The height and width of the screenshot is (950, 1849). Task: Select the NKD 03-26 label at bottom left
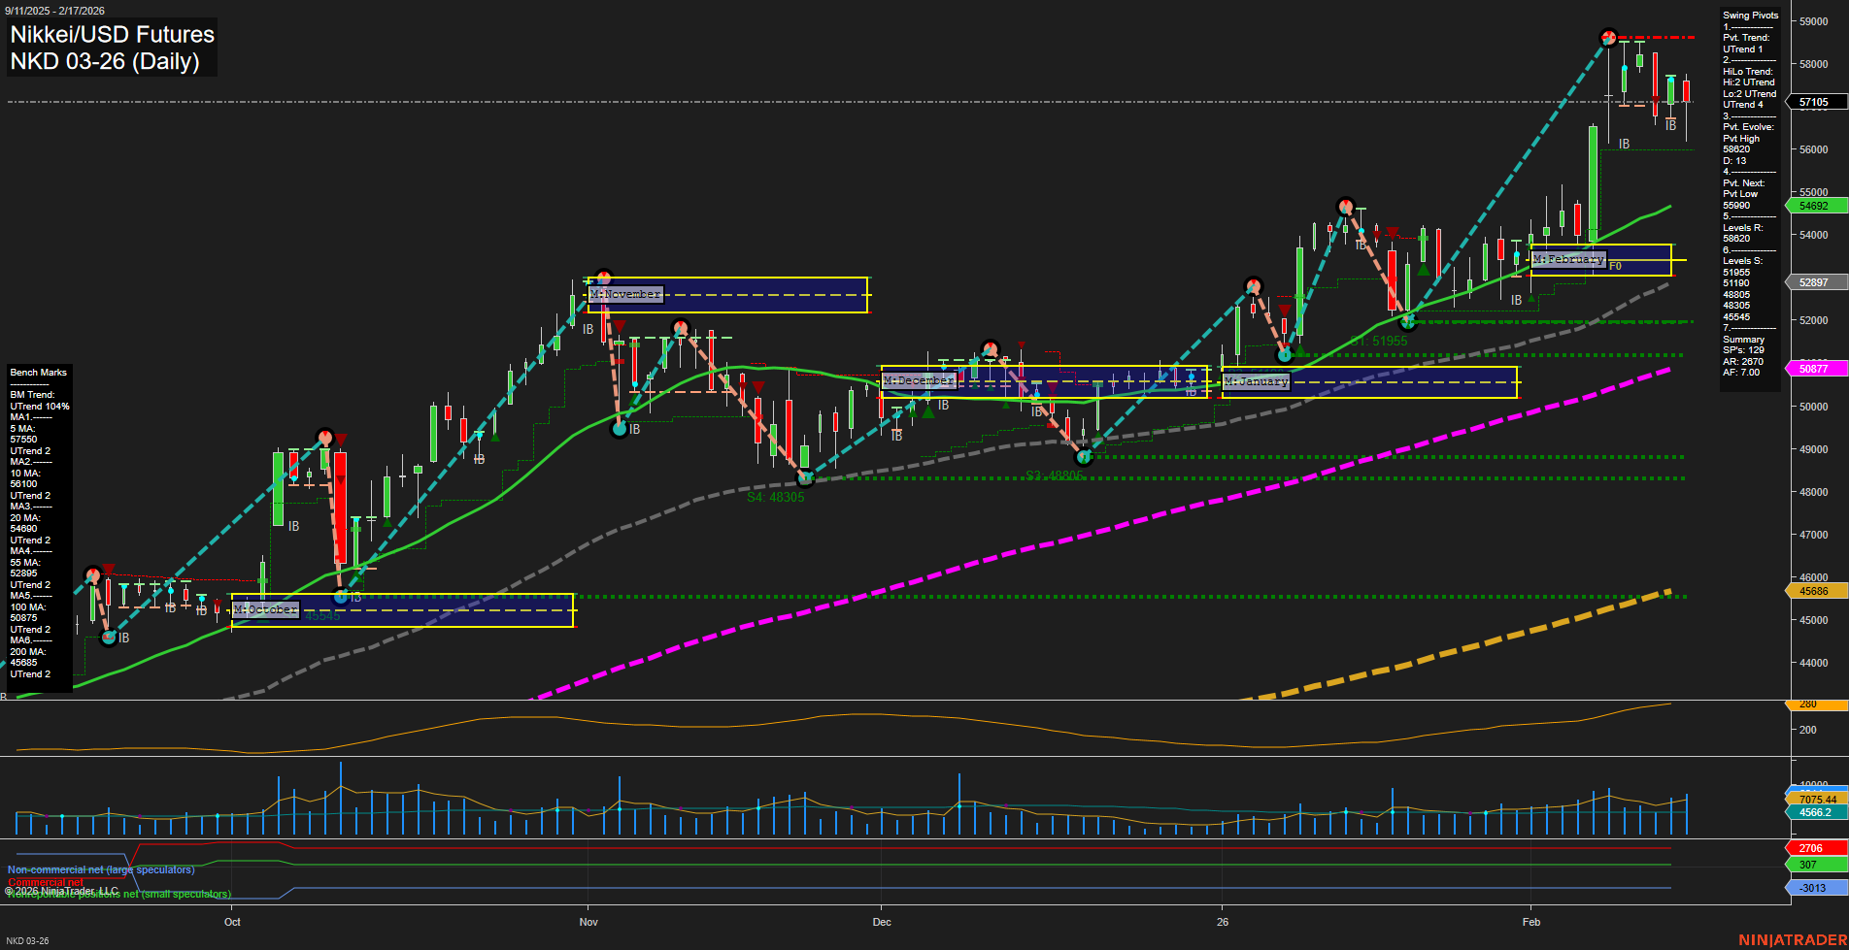click(x=27, y=940)
